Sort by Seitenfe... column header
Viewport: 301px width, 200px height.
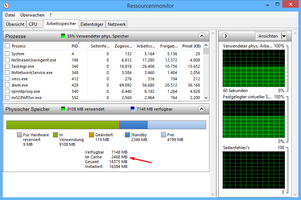[x=100, y=46]
